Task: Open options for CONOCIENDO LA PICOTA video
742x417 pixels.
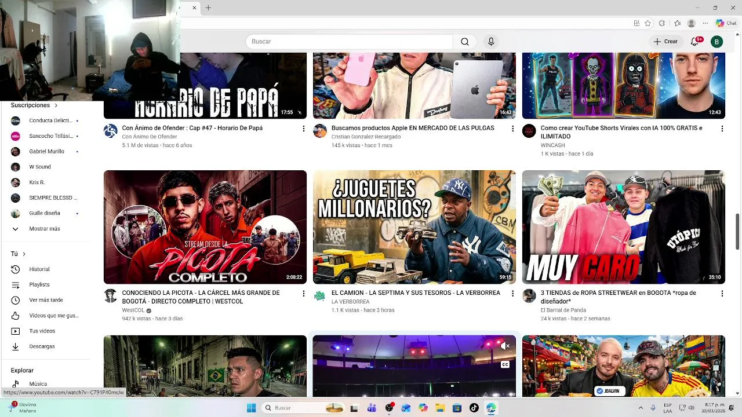Action: [x=303, y=294]
